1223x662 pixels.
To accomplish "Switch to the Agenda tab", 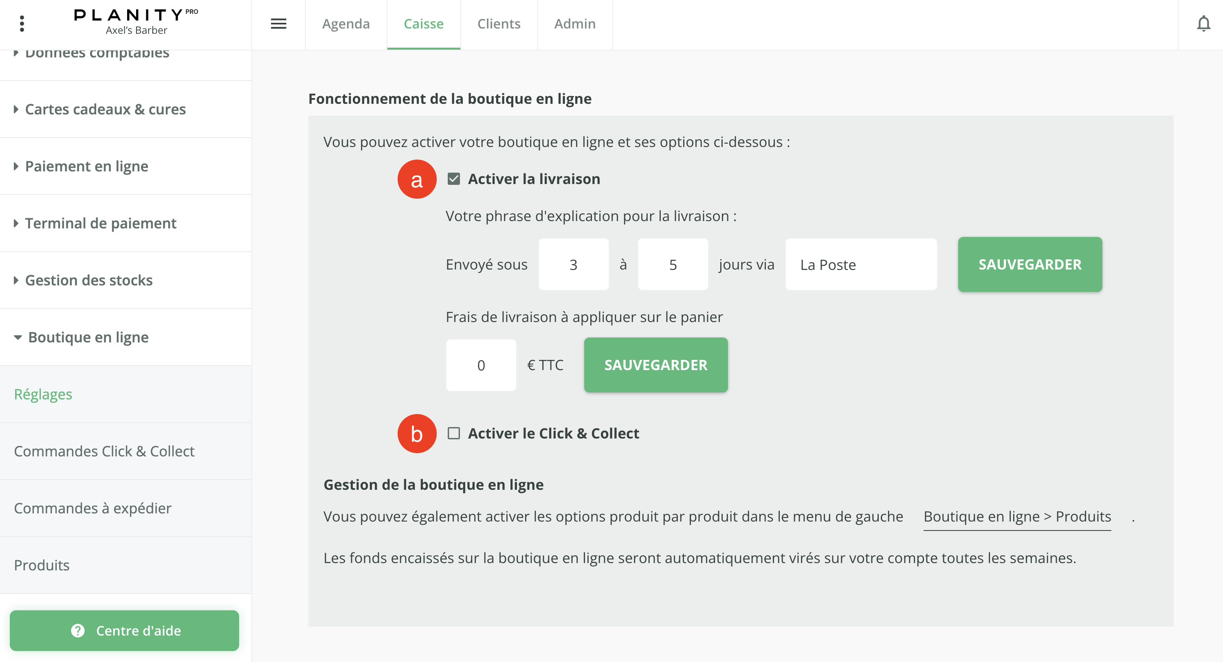I will [x=345, y=24].
